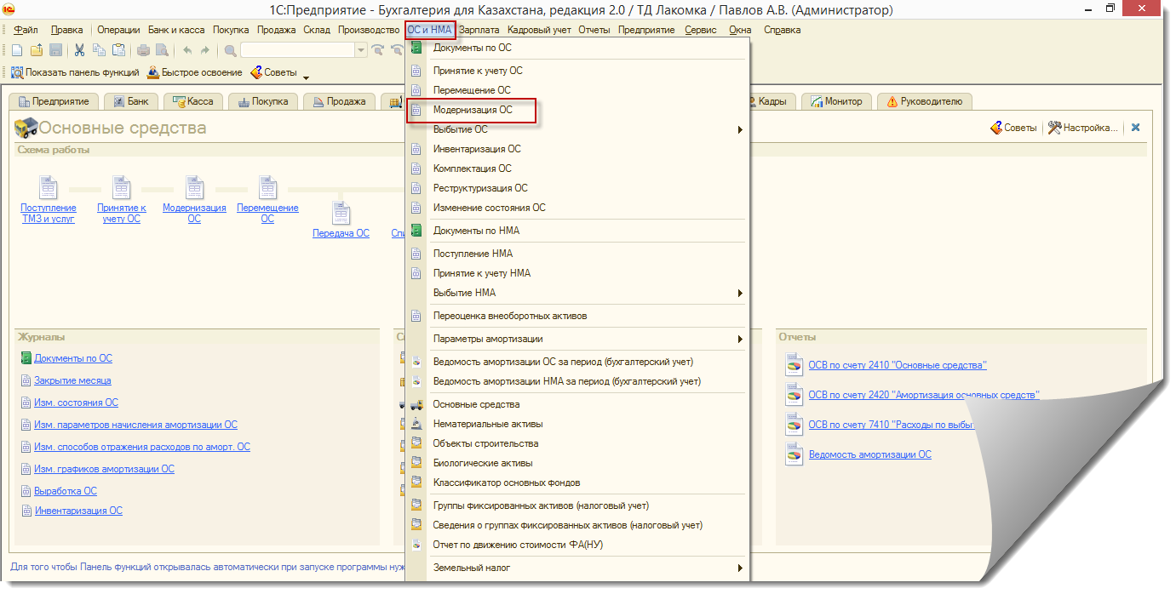This screenshot has height=594, width=1176.
Task: Click document icon above Перемещение ОС scheme link
Action: [x=268, y=187]
